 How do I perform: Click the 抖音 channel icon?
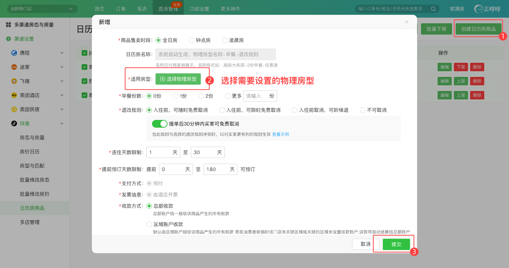[x=14, y=123]
